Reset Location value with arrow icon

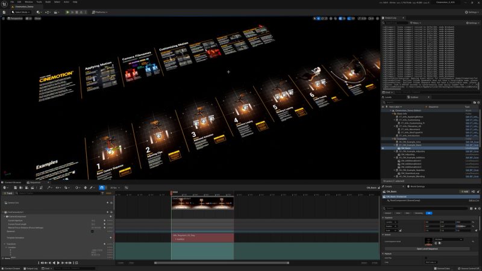pos(473,222)
